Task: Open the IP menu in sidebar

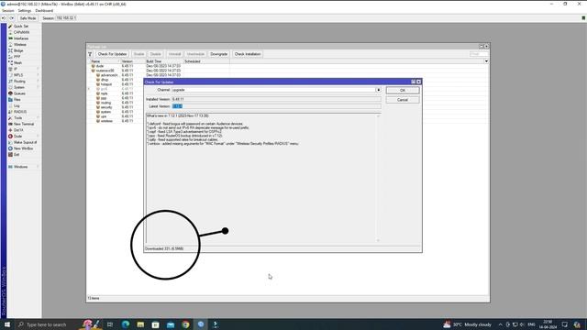Action: pyautogui.click(x=16, y=69)
